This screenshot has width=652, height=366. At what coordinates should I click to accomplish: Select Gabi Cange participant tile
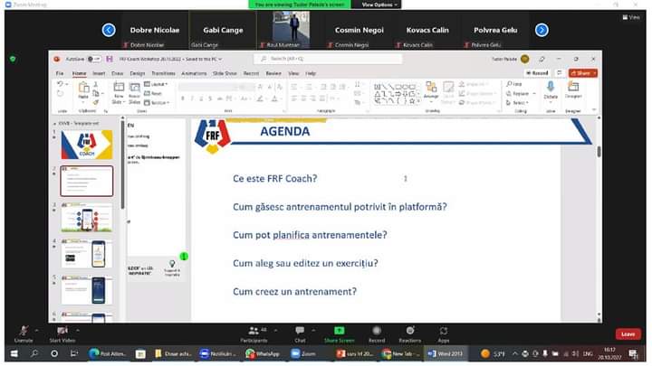pos(223,31)
